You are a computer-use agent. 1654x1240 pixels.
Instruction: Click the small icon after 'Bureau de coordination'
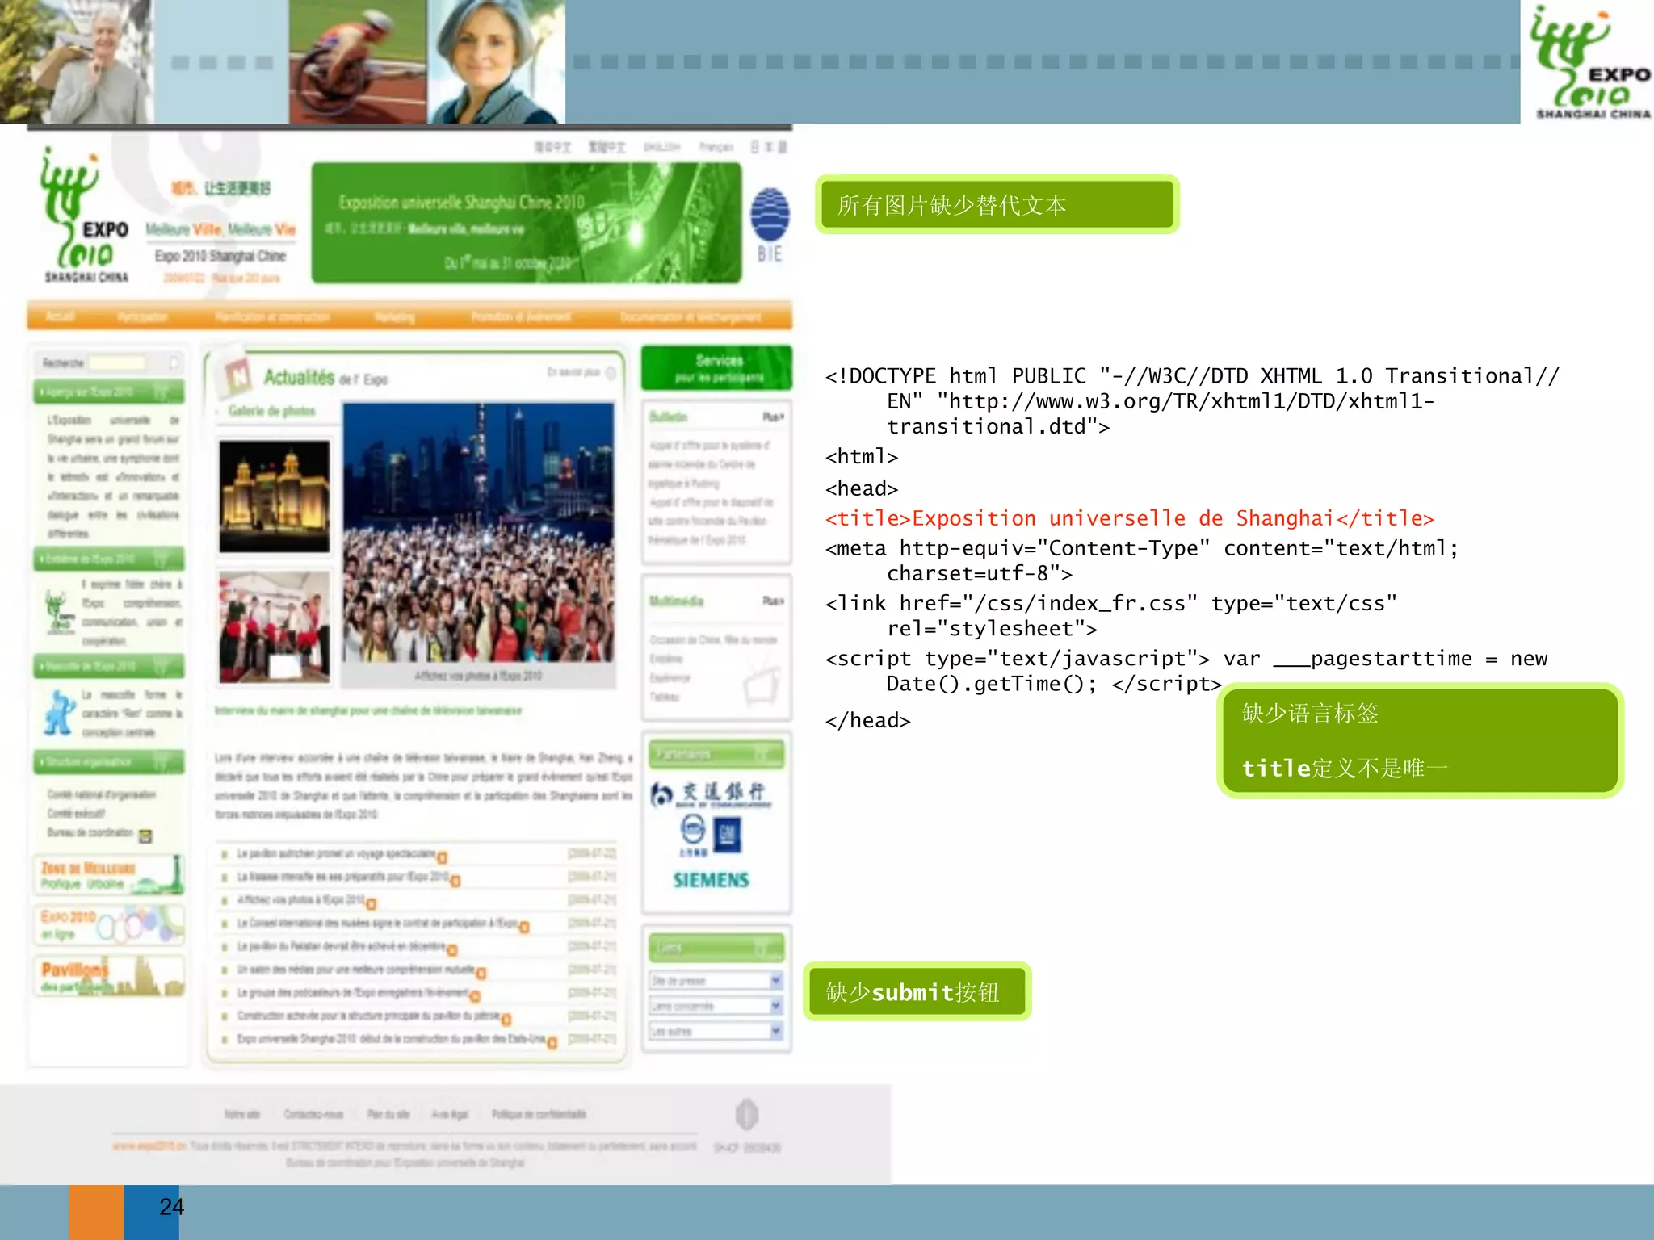(x=145, y=836)
